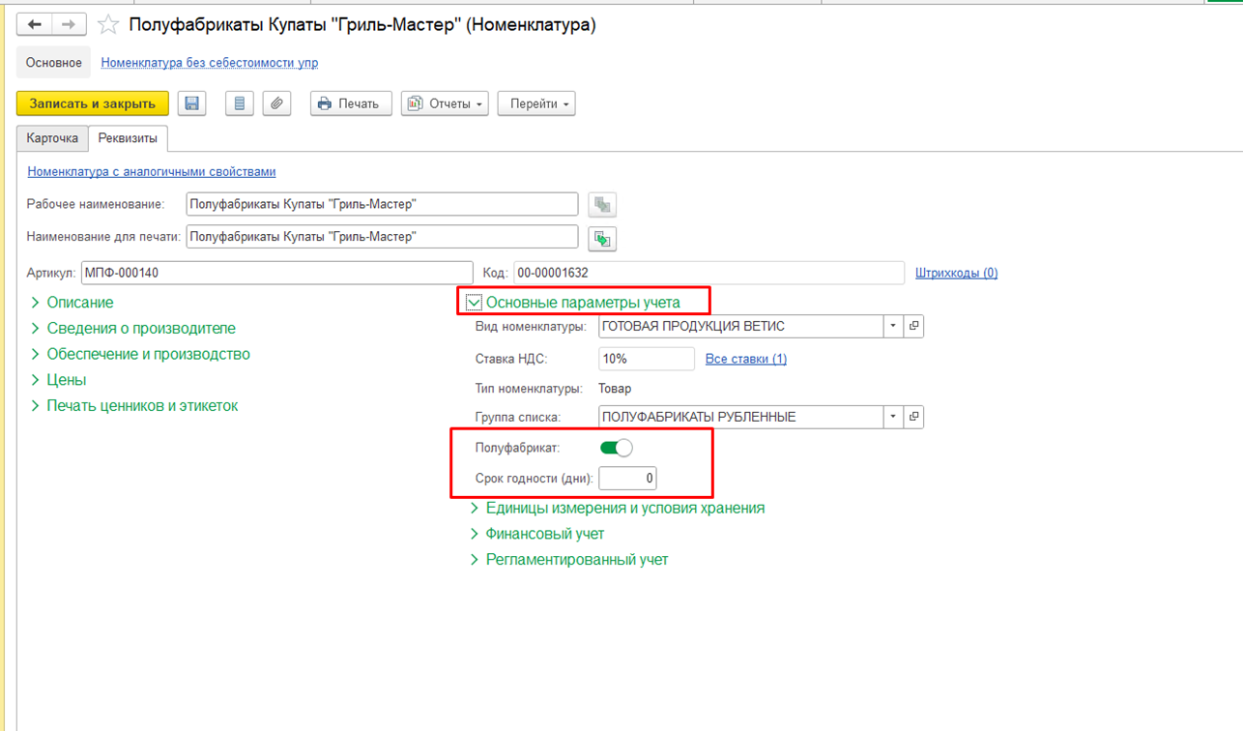Click the forward navigation arrow
Image resolution: width=1243 pixels, height=731 pixels.
[x=69, y=24]
